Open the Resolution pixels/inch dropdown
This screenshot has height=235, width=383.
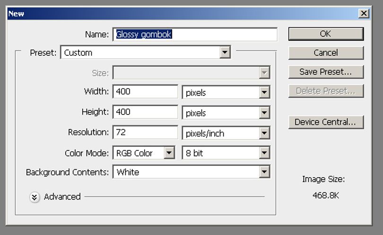(226, 133)
